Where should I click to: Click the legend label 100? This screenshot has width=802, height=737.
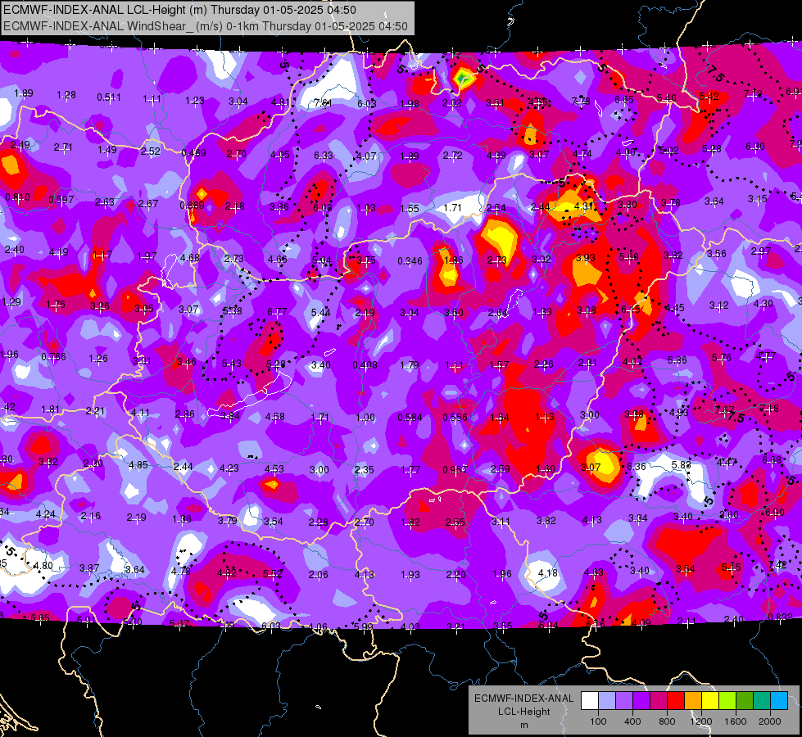click(598, 721)
